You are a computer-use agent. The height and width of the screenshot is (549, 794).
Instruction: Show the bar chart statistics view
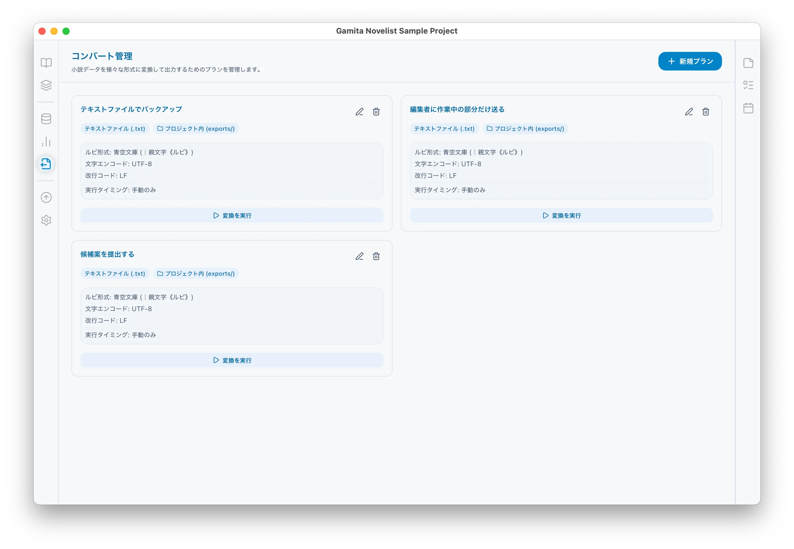point(46,141)
